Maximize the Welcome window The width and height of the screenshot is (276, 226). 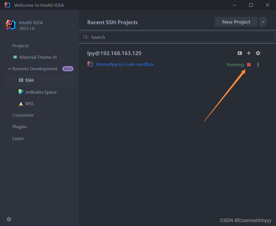[x=251, y=5]
